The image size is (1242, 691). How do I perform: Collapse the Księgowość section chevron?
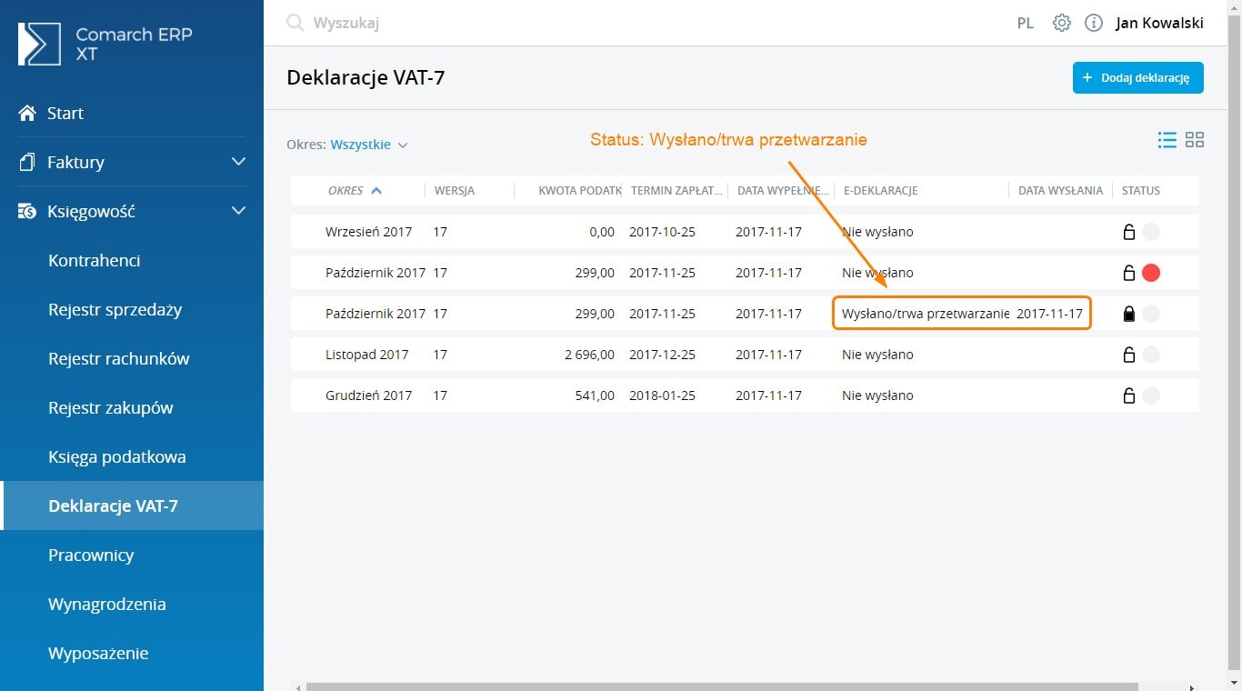(238, 211)
